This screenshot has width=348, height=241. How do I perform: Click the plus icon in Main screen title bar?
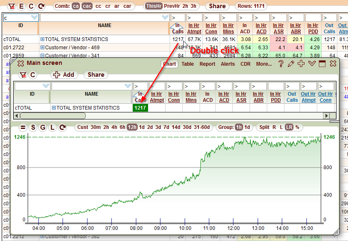coord(301,64)
